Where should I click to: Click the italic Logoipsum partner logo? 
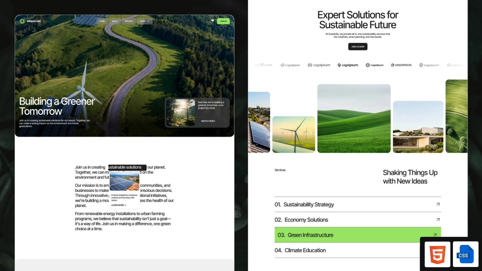[290, 65]
